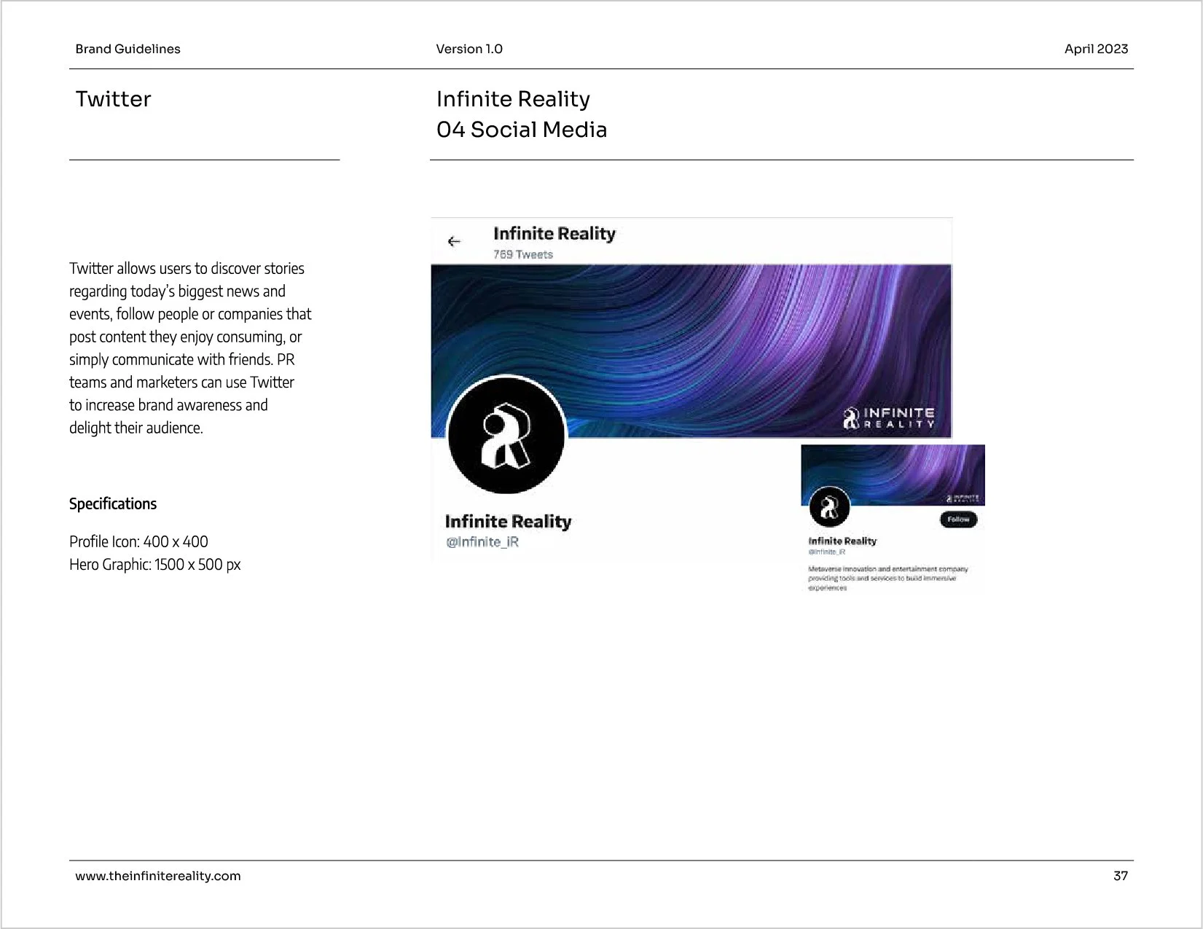Viewport: 1203px width, 929px height.
Task: Click the back arrow in the Twitter header
Action: [454, 241]
